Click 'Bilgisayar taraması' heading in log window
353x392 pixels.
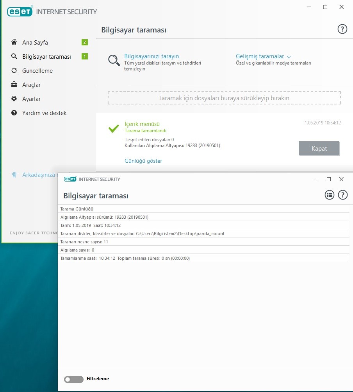pos(96,196)
